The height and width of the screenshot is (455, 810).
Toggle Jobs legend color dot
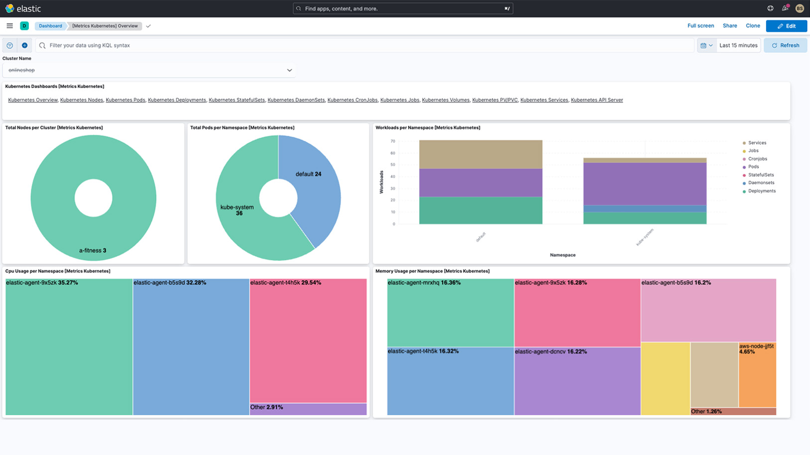click(x=744, y=151)
